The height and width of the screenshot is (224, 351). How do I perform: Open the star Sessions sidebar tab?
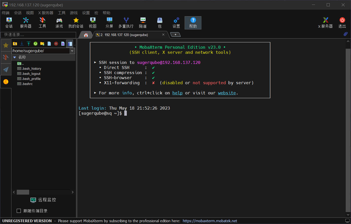[x=6, y=45]
